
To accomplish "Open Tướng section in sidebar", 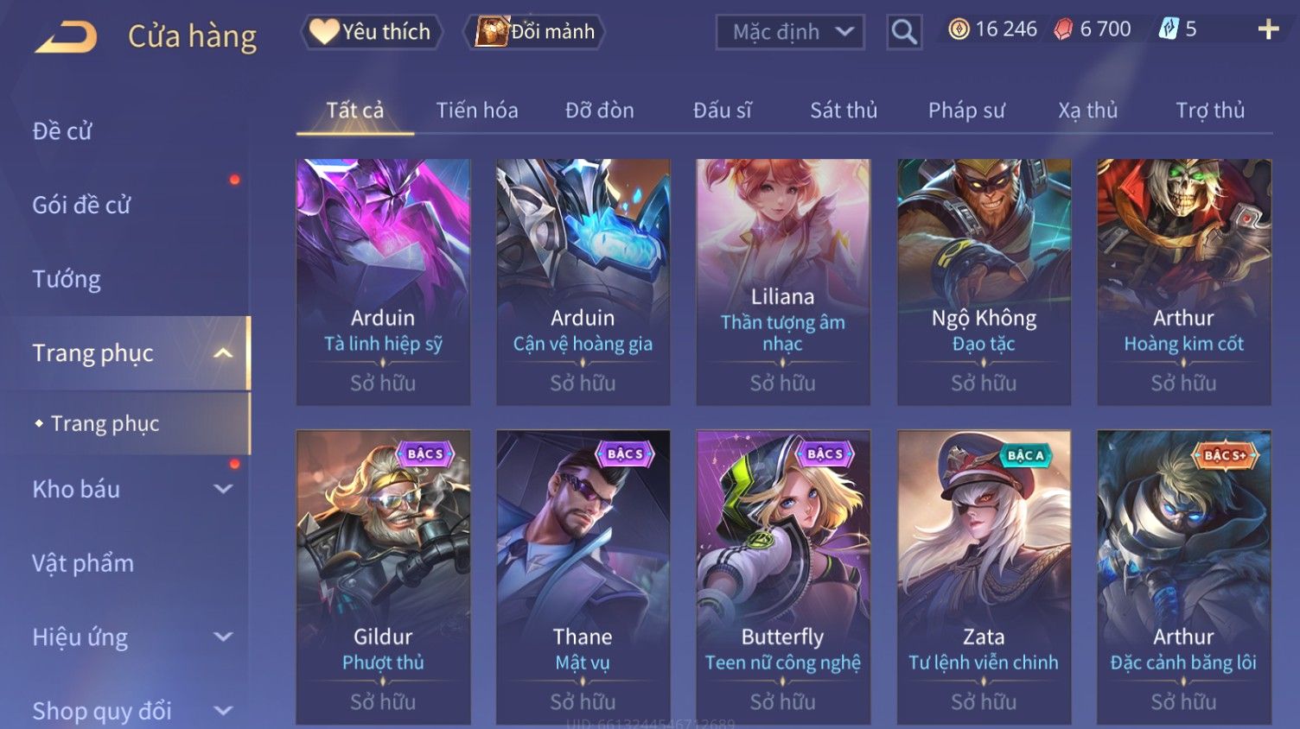I will (x=67, y=280).
